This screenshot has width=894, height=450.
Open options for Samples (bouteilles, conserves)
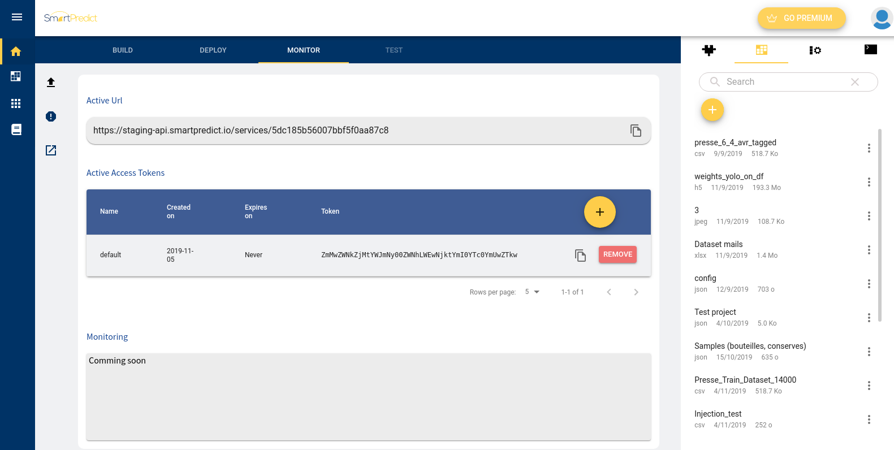(x=869, y=352)
